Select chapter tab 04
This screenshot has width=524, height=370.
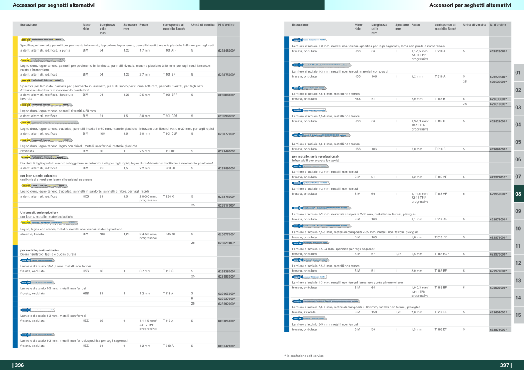519,125
